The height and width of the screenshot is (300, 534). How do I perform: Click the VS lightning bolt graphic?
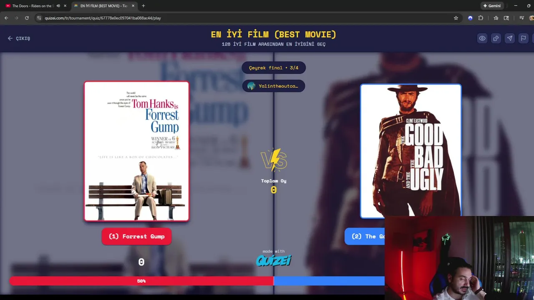coord(274,160)
